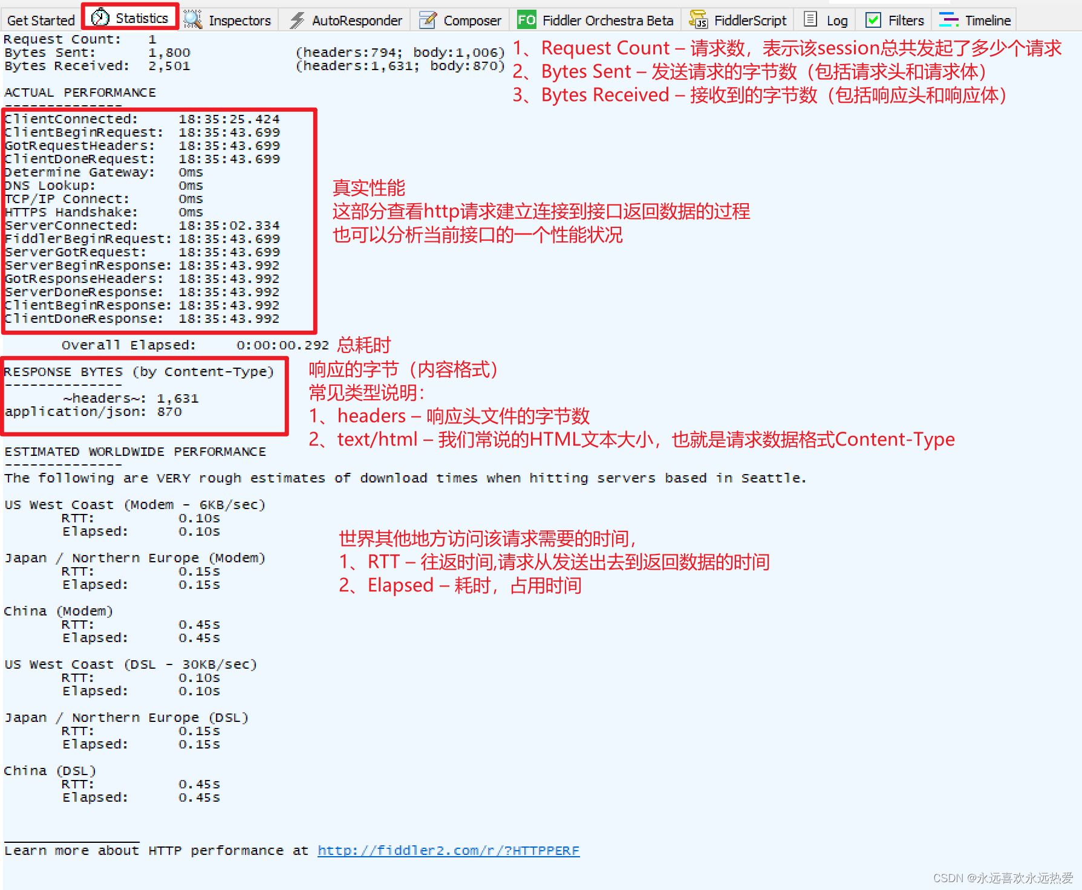Click the AutoResponder lightning bolt icon
This screenshot has height=890, width=1082.
[296, 19]
